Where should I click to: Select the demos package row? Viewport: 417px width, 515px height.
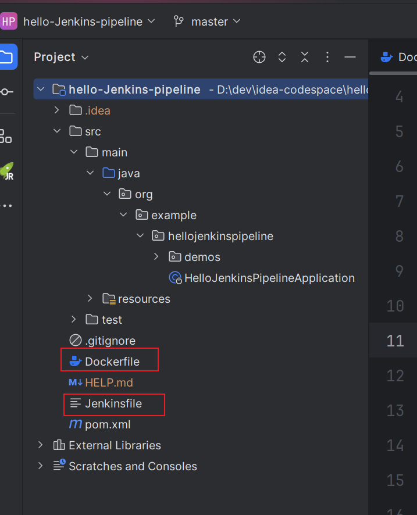click(202, 257)
